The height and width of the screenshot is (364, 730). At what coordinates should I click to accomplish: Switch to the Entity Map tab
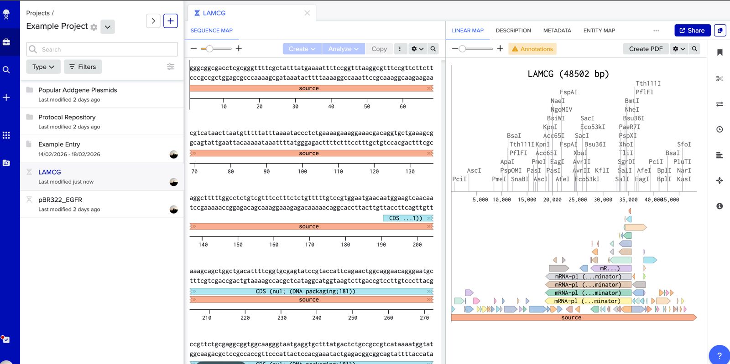point(599,31)
